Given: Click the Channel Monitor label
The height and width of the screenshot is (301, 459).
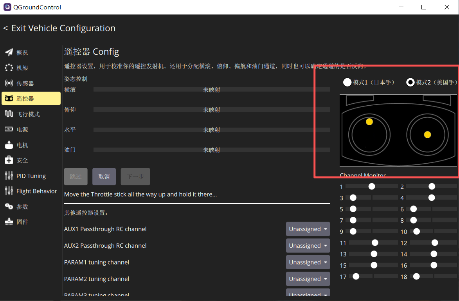Looking at the screenshot, I should point(363,175).
